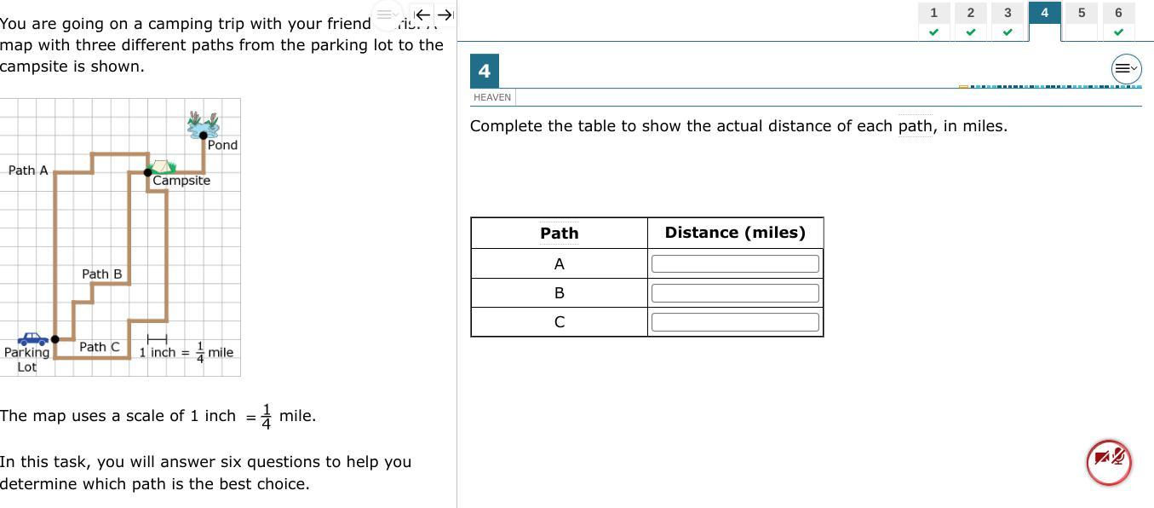Click the Path C distance input field
This screenshot has width=1154, height=508.
point(735,322)
